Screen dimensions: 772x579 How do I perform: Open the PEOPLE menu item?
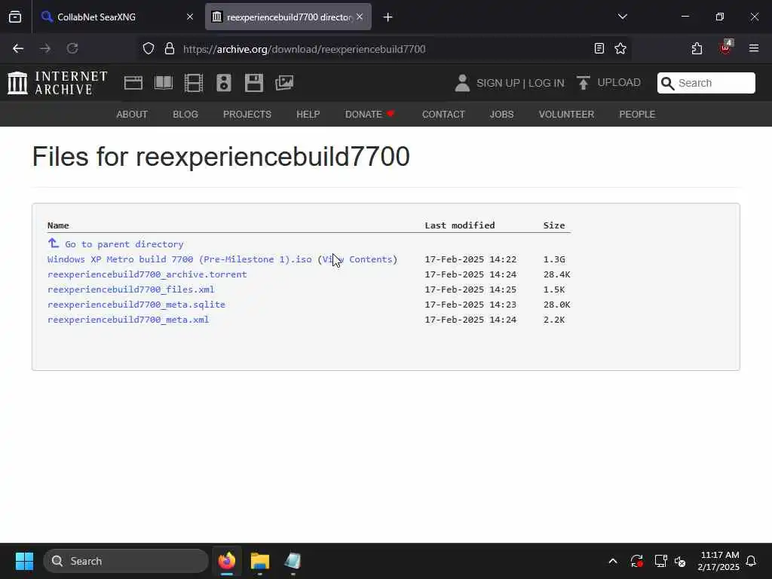pyautogui.click(x=637, y=115)
